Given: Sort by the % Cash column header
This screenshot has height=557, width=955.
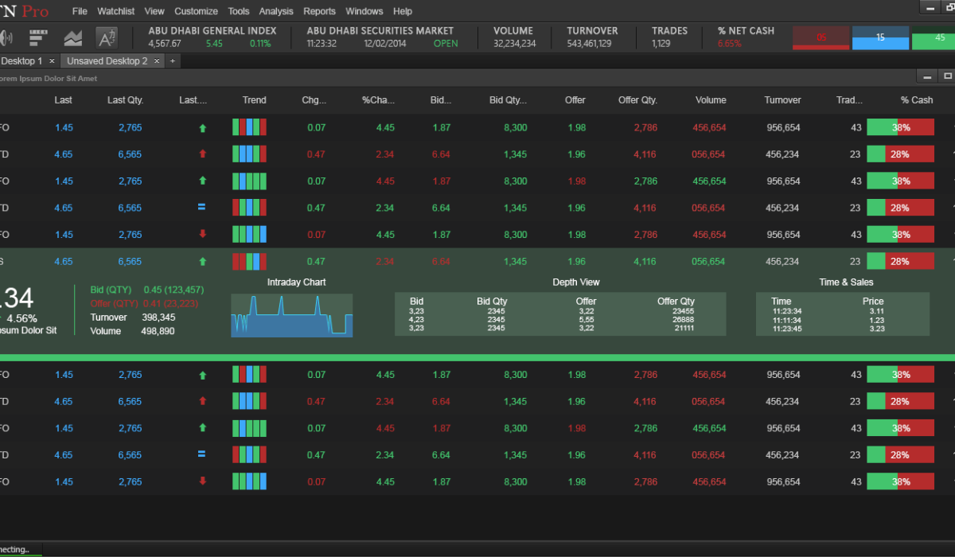Looking at the screenshot, I should tap(917, 100).
